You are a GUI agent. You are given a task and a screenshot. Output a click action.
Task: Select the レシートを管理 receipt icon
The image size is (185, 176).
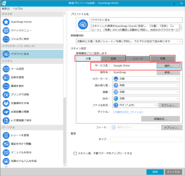tap(6, 135)
